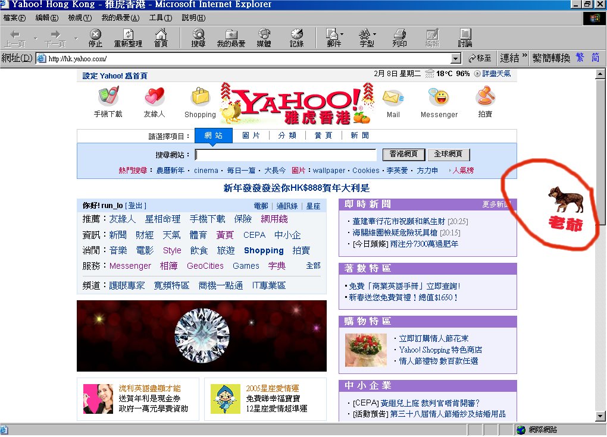Click the 简 simplified Chinese conversion icon

[595, 58]
